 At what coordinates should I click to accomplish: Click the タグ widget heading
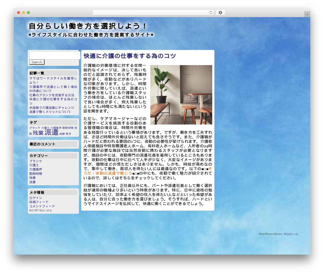[33, 122]
